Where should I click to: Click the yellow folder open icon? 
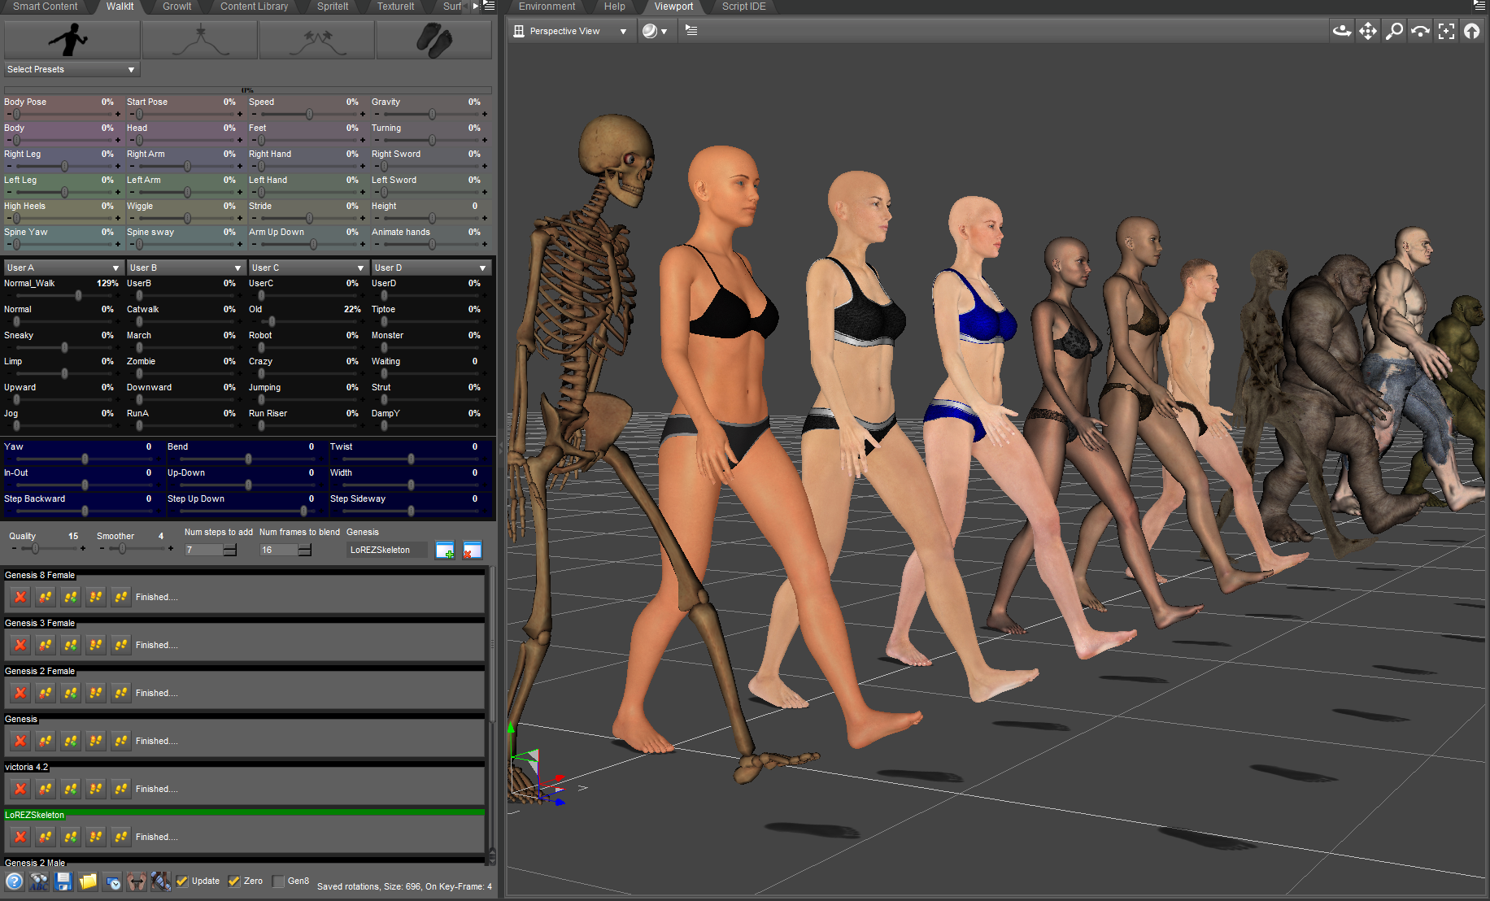point(88,881)
